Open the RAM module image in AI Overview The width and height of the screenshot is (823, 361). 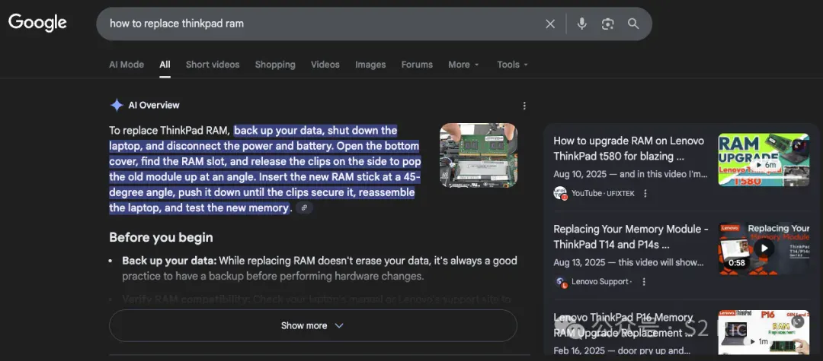[479, 155]
